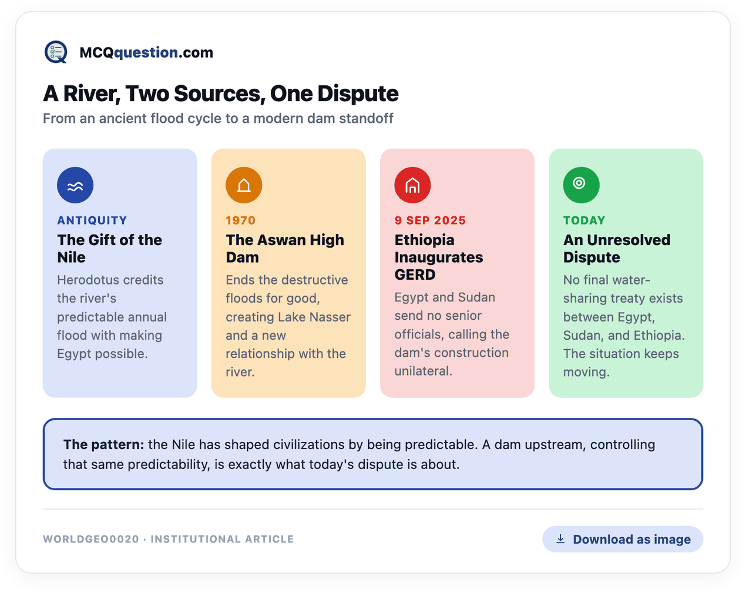
Task: Click the pattern summary callout box
Action: click(x=373, y=454)
